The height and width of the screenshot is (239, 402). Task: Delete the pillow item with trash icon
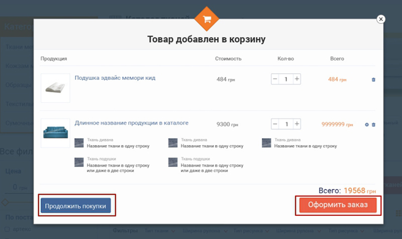(373, 80)
